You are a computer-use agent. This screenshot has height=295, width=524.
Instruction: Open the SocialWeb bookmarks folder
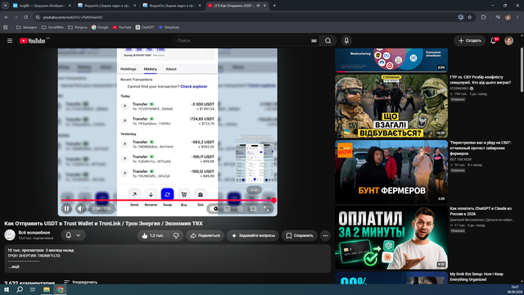[x=52, y=27]
